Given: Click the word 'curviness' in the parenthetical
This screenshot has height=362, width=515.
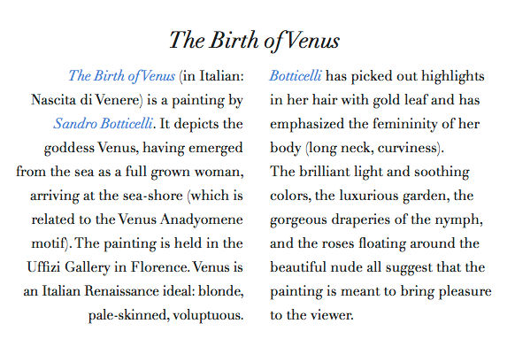Looking at the screenshot, I should [x=407, y=148].
